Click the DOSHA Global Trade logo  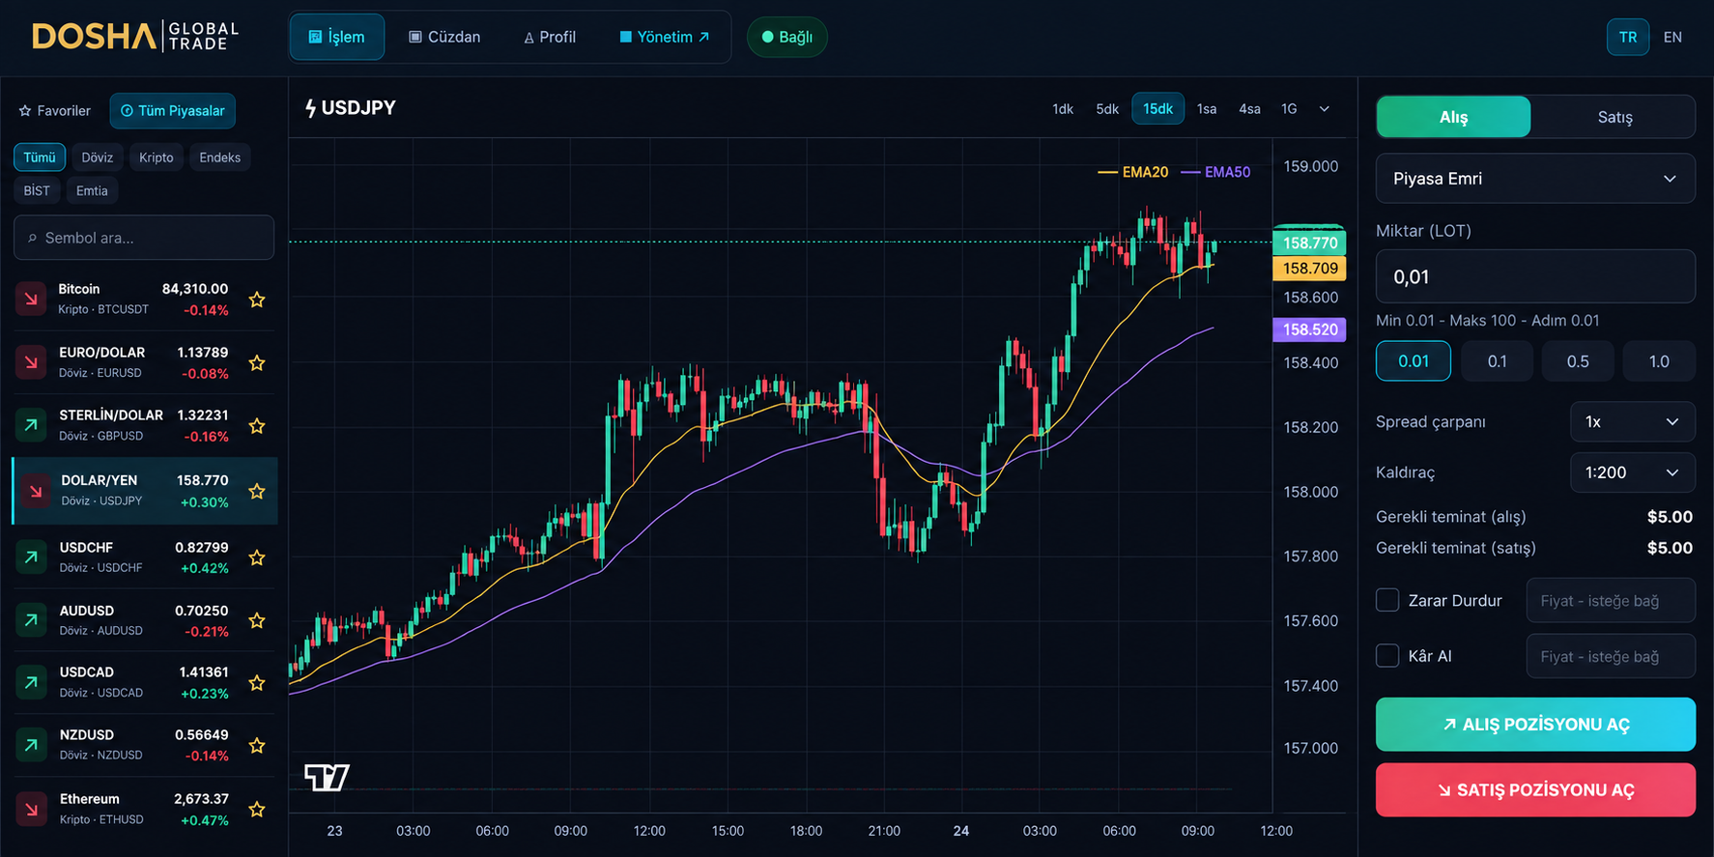point(135,37)
